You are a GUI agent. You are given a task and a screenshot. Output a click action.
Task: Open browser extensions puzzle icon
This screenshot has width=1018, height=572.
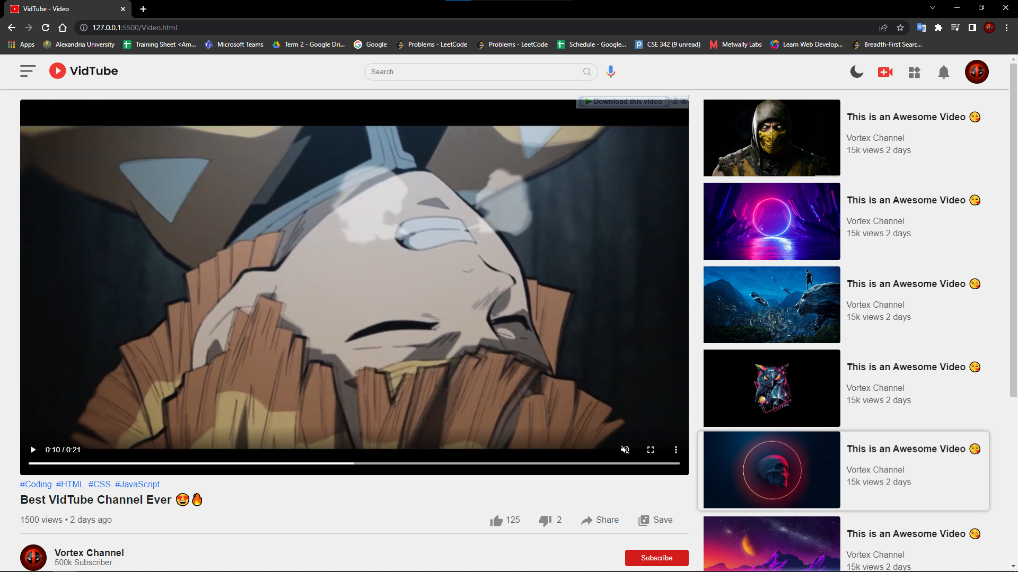(938, 28)
